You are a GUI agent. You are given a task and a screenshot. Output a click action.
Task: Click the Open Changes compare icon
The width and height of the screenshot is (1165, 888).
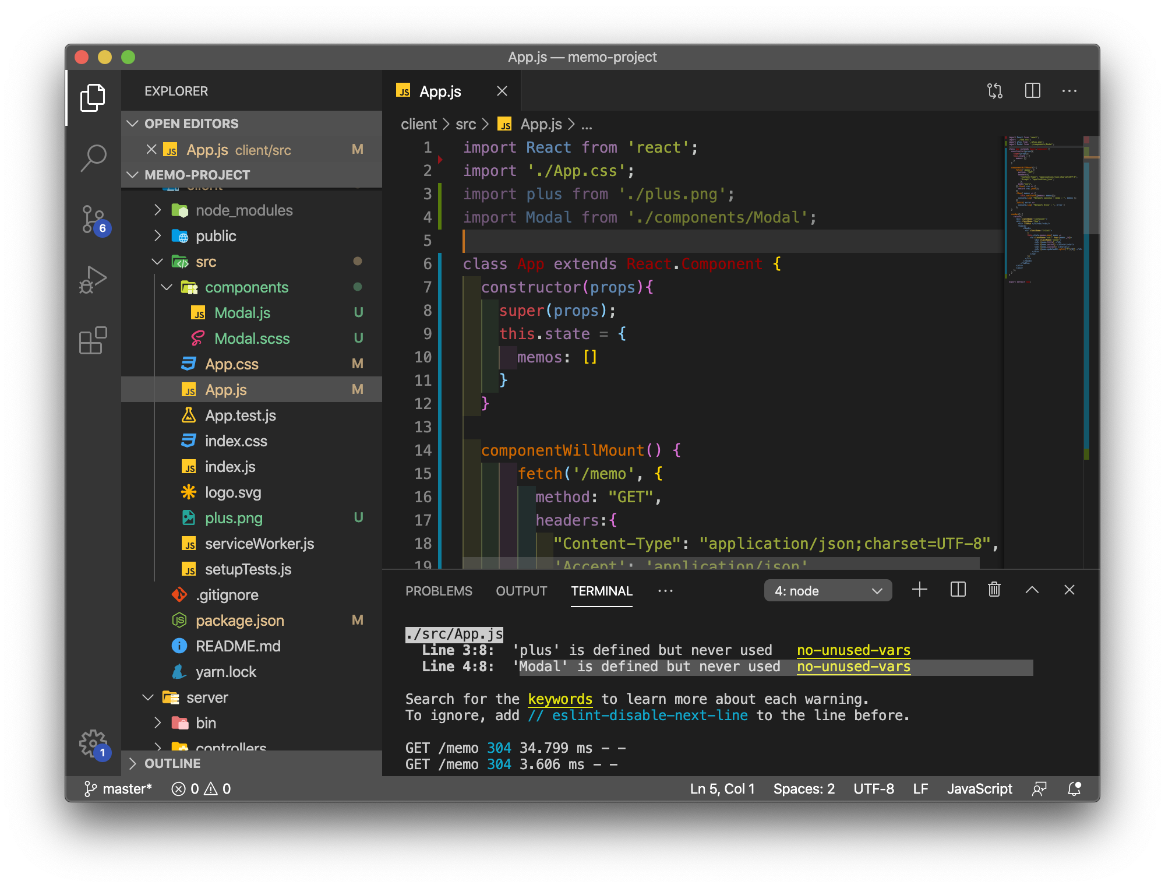tap(995, 91)
